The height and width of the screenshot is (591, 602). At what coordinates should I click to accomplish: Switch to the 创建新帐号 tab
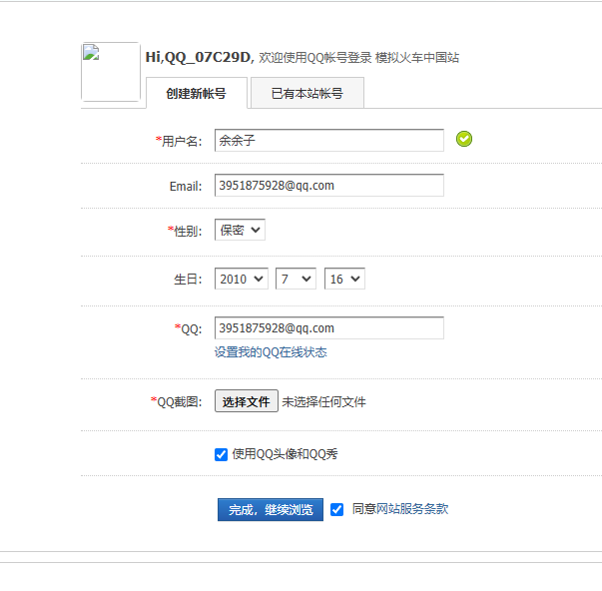(197, 93)
